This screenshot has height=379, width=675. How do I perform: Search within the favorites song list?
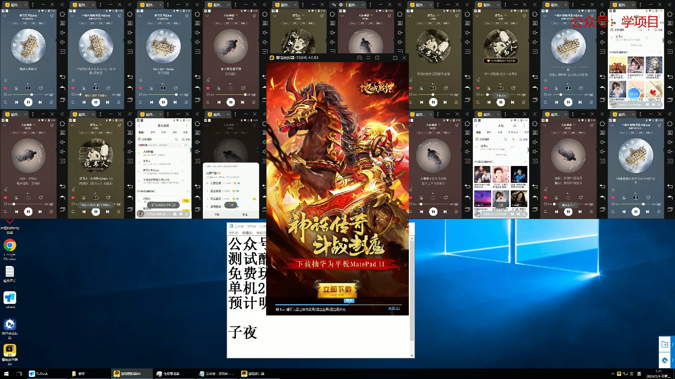pos(176,139)
